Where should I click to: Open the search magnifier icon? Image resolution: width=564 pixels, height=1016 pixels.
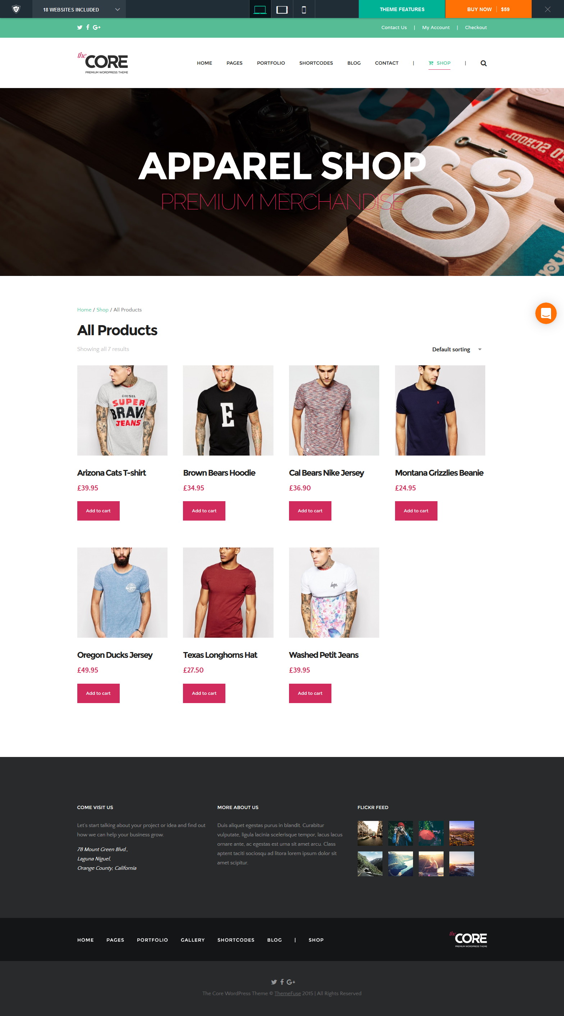click(483, 63)
